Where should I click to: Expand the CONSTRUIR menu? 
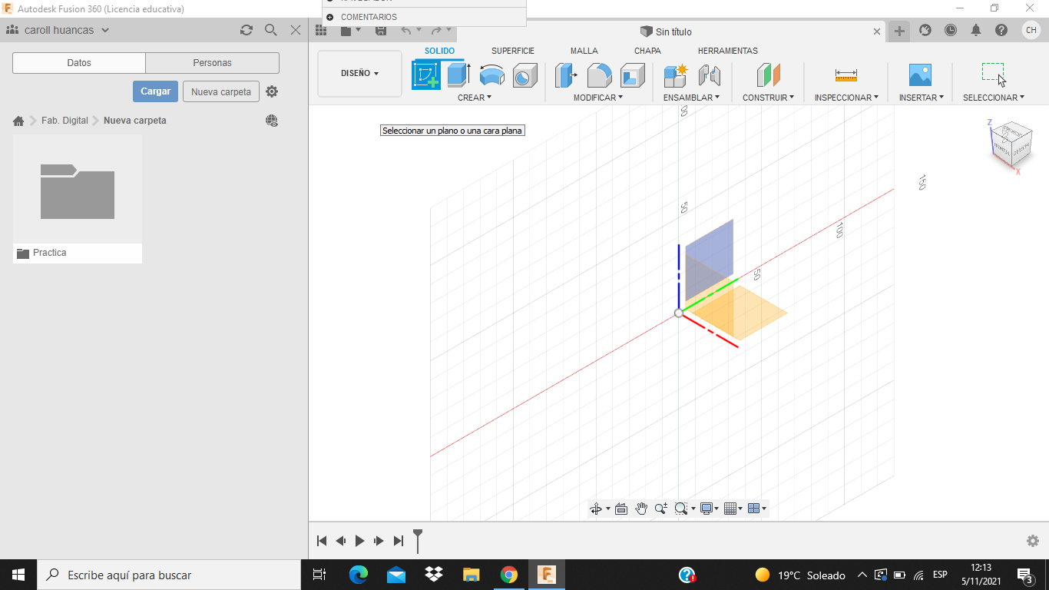[x=768, y=98]
